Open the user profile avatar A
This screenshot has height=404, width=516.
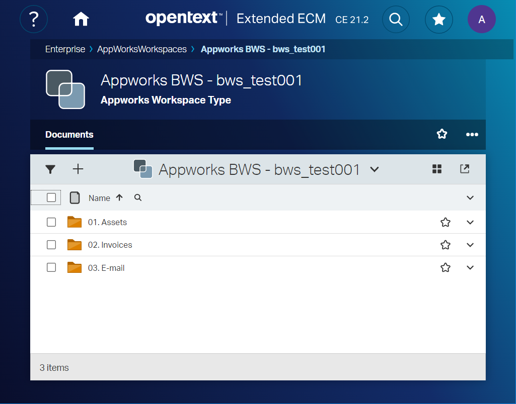tap(481, 19)
